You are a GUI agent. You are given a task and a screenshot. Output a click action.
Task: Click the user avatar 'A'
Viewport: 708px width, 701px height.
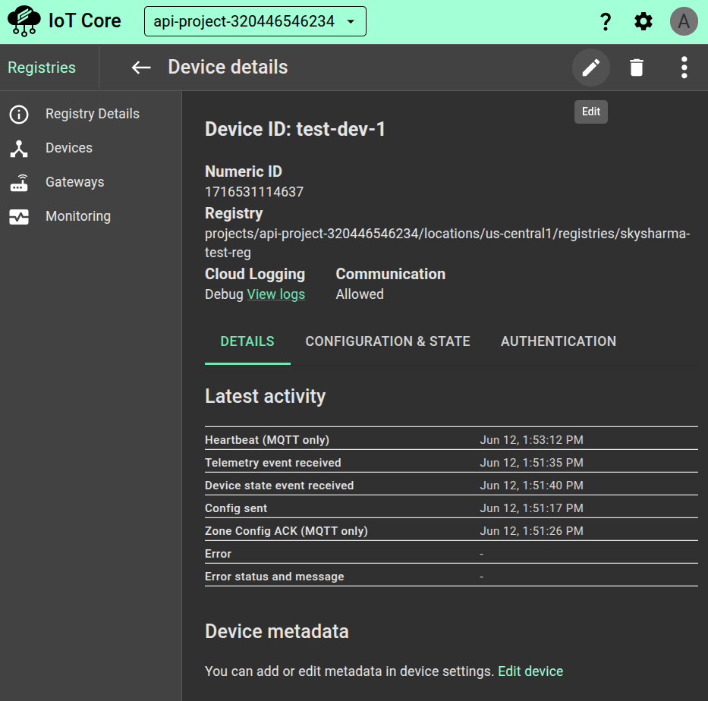coord(683,22)
